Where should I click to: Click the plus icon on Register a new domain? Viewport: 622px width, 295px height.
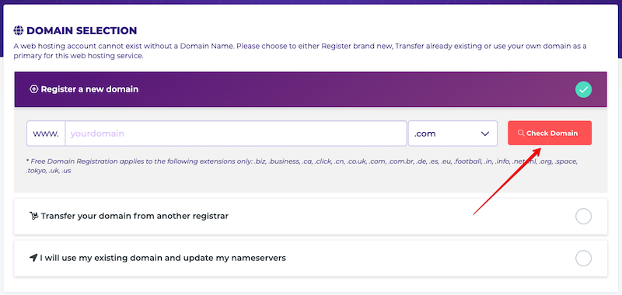click(33, 89)
